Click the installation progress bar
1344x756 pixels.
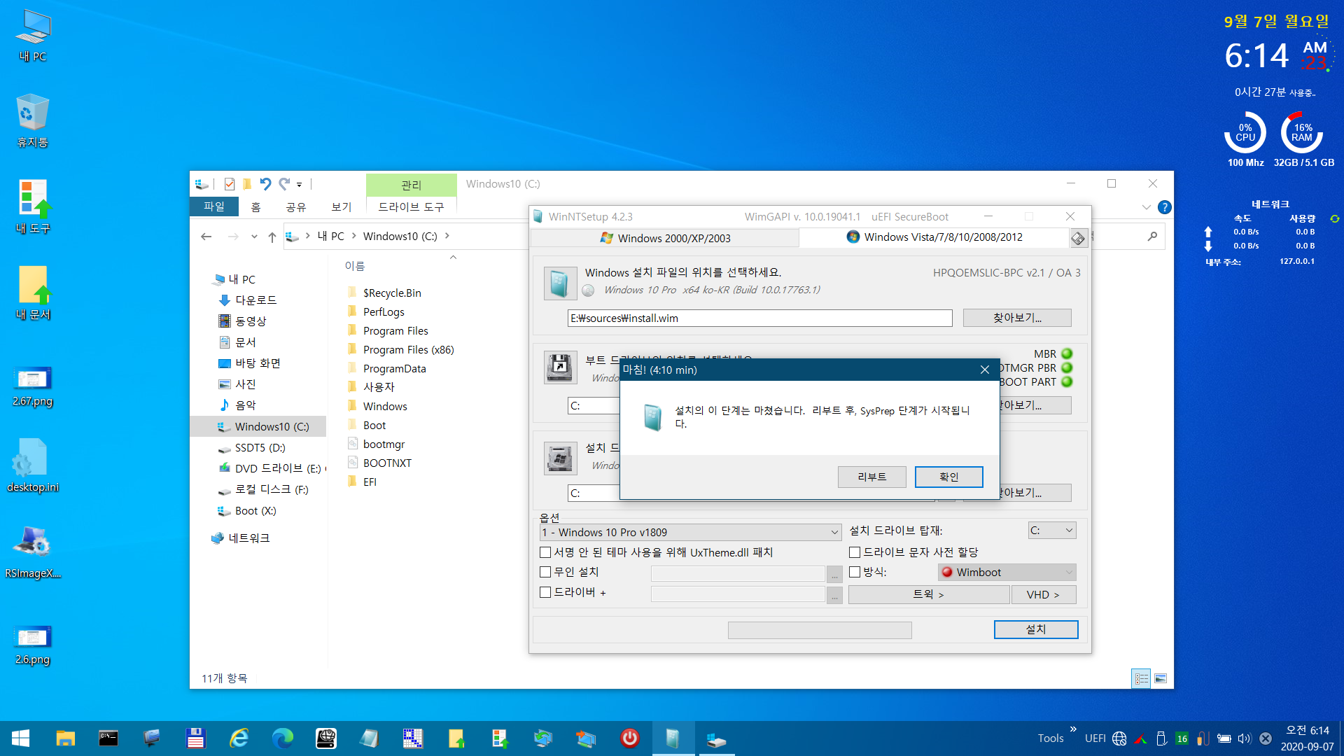coord(820,630)
